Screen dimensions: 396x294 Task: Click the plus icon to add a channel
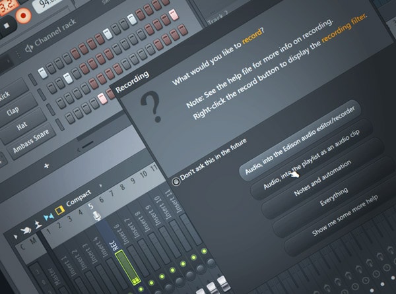[x=46, y=166]
